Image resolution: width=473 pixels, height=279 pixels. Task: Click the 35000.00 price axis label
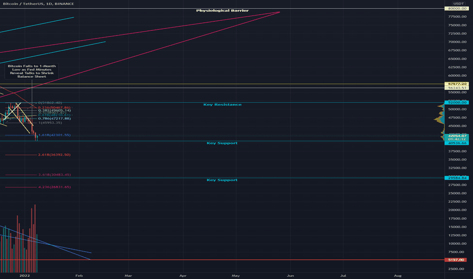point(457,160)
